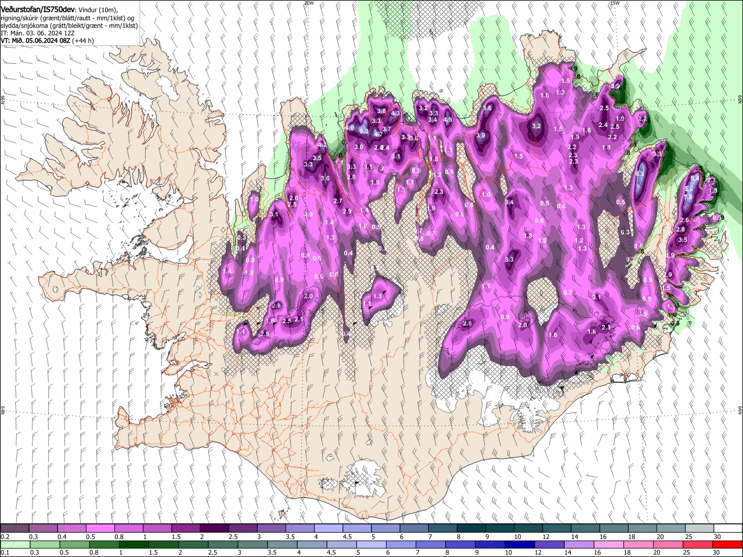Click the darkest purple swatch between 2 and 2.5 in upper legend
Image resolution: width=743 pixels, height=557 pixels.
coord(214,528)
